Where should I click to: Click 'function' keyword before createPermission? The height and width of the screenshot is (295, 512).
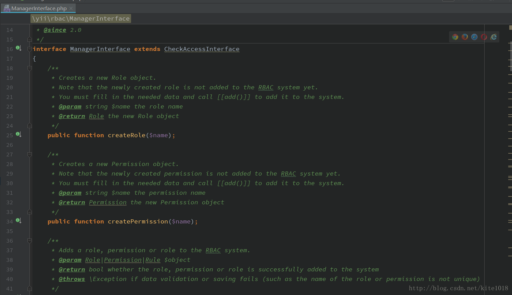(x=89, y=222)
